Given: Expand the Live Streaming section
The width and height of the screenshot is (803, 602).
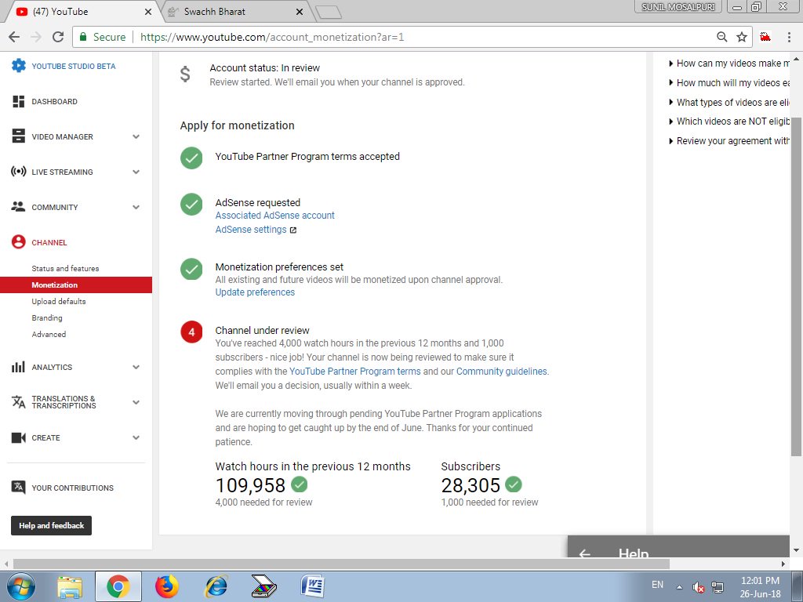Looking at the screenshot, I should [x=136, y=172].
